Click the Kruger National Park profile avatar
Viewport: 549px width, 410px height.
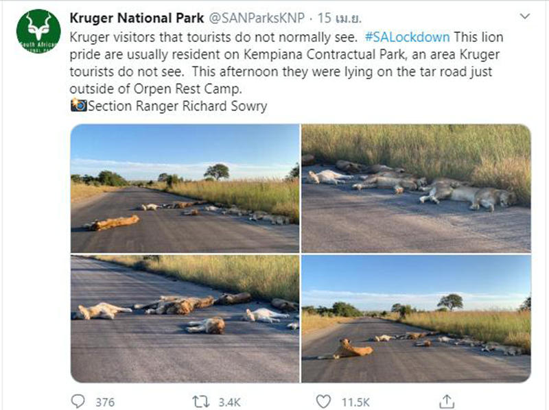pyautogui.click(x=39, y=32)
